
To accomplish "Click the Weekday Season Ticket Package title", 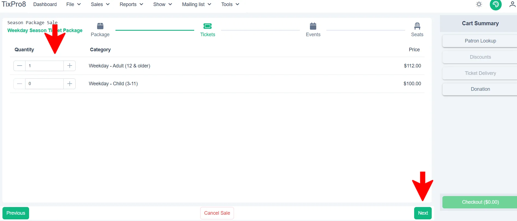I will pyautogui.click(x=45, y=30).
